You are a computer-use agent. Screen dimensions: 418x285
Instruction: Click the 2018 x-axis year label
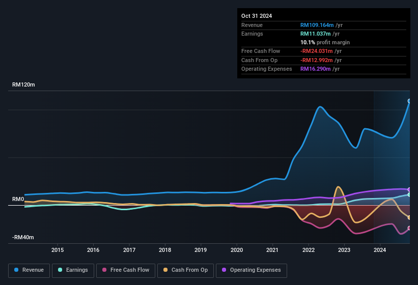coord(165,250)
